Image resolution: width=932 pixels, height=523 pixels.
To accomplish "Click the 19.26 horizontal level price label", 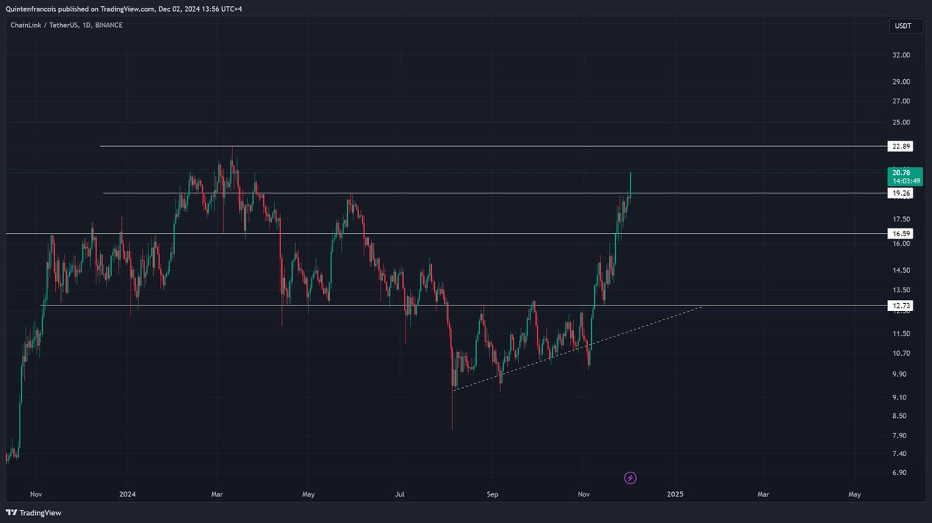I will pos(900,193).
